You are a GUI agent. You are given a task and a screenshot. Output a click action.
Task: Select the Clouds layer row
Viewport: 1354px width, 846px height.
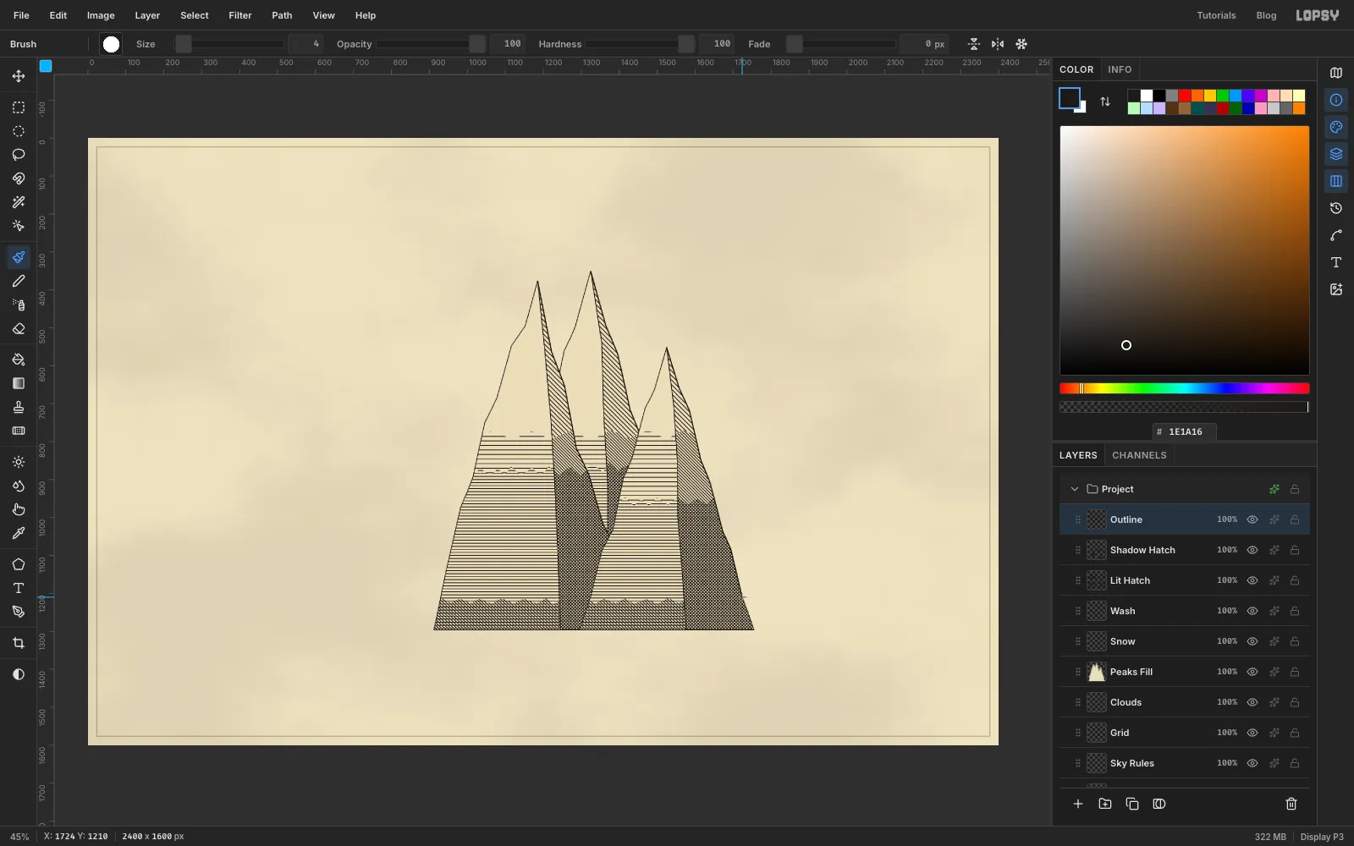1185,702
